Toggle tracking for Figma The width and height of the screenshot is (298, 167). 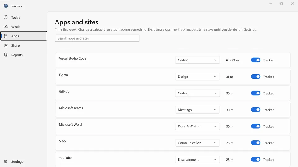click(255, 77)
